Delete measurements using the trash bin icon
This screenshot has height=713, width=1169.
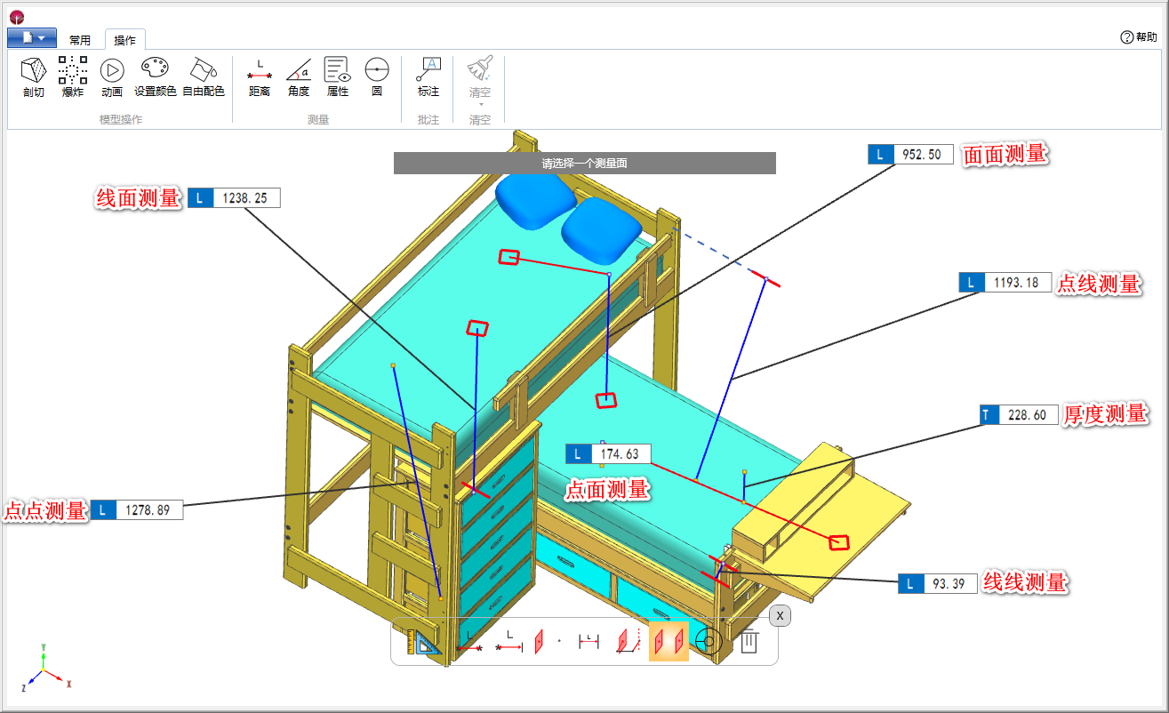749,641
